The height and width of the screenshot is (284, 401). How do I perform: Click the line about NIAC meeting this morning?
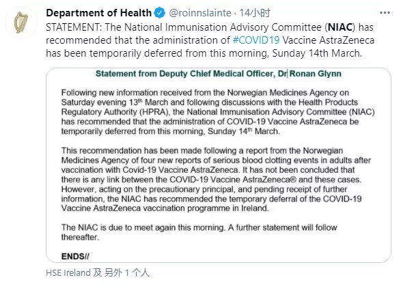(x=199, y=232)
